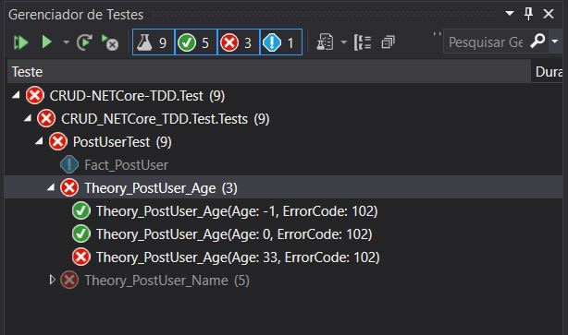Click faded failed icon beside Theory_PostUser_Name
The height and width of the screenshot is (335, 568).
[x=69, y=280]
